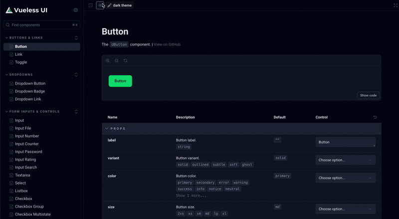Click Show code button
The height and width of the screenshot is (219, 399).
pyautogui.click(x=368, y=95)
